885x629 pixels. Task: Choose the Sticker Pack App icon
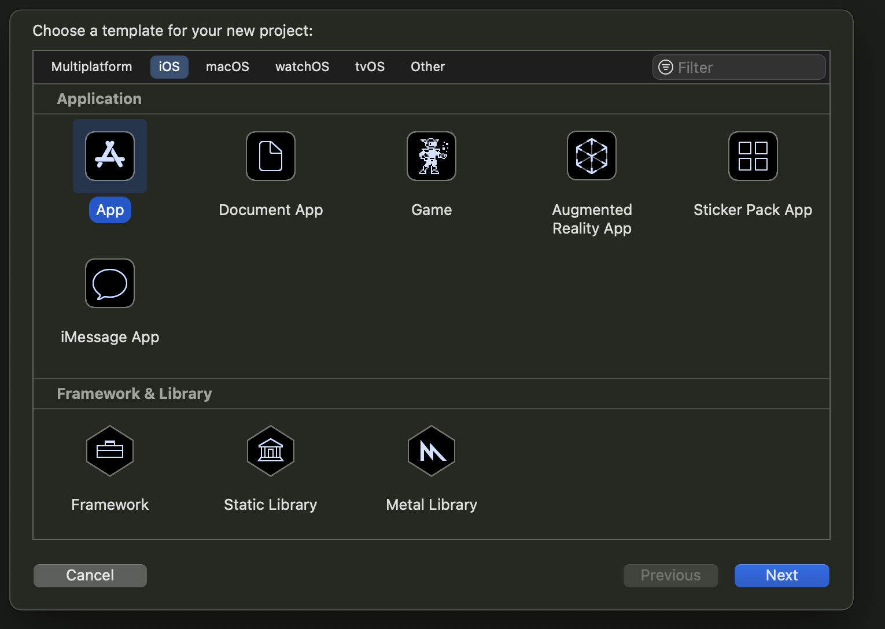pyautogui.click(x=753, y=156)
